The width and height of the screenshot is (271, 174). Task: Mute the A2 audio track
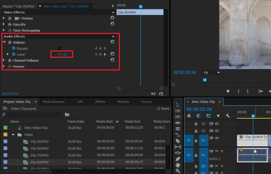[216, 166]
